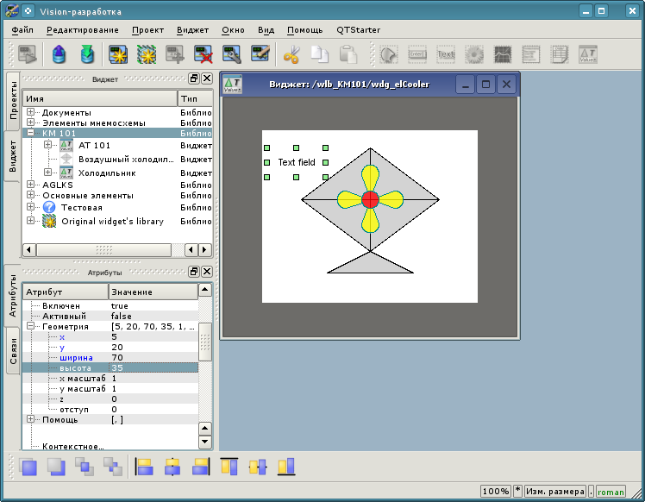This screenshot has height=502, width=645.
Task: Click the 100% zoom indicator in status bar
Action: click(495, 491)
